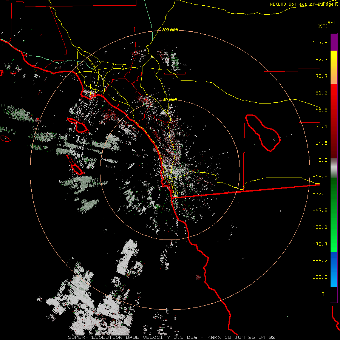The image size is (340, 340).
Task: Click the -47.6 velocity scale value
Action: click(320, 210)
